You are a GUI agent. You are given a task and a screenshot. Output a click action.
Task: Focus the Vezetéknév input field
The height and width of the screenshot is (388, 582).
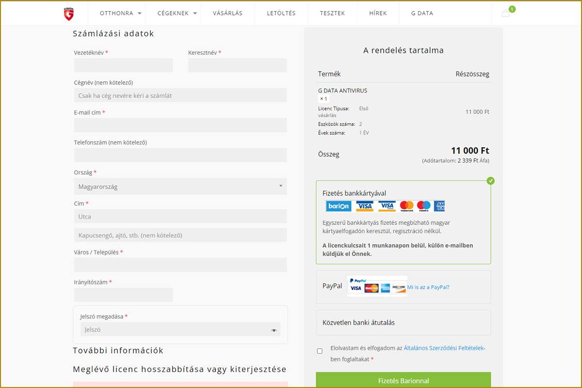(123, 65)
